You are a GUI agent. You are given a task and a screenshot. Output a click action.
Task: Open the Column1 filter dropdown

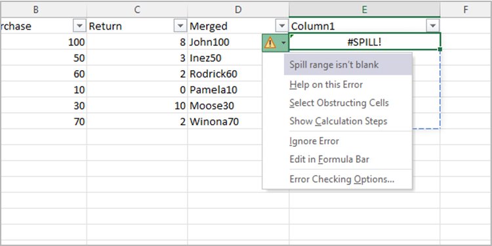pyautogui.click(x=433, y=26)
